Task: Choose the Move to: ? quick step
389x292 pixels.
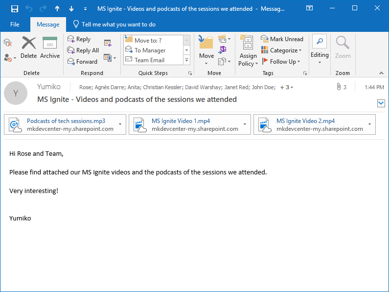Action: pyautogui.click(x=153, y=40)
